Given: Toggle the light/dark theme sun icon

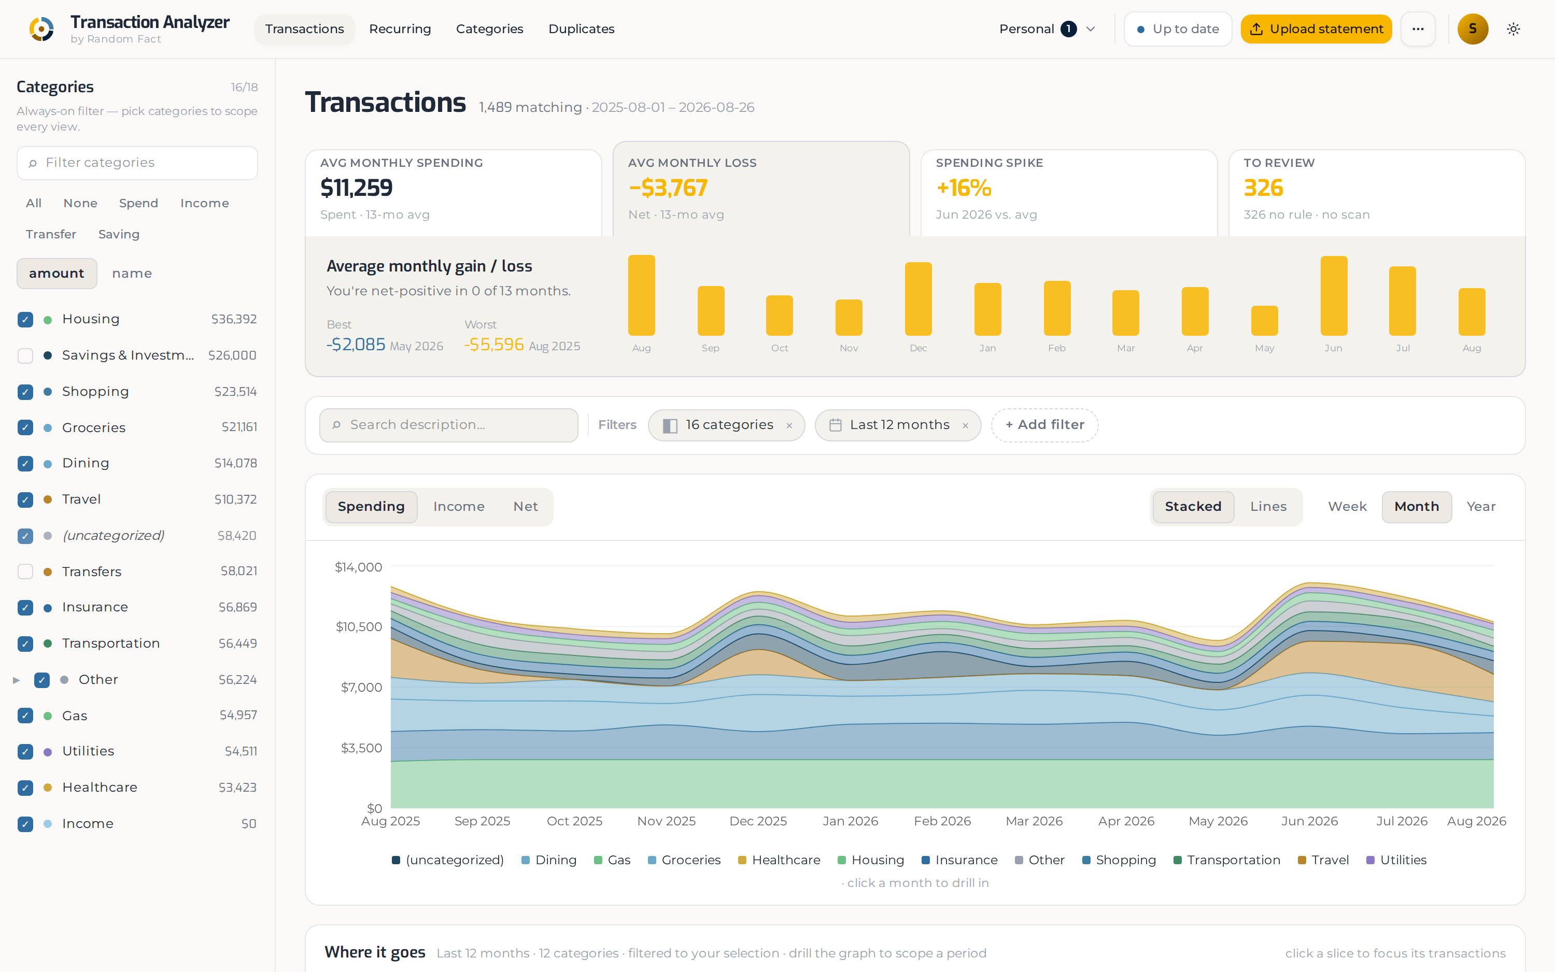Looking at the screenshot, I should (1513, 29).
